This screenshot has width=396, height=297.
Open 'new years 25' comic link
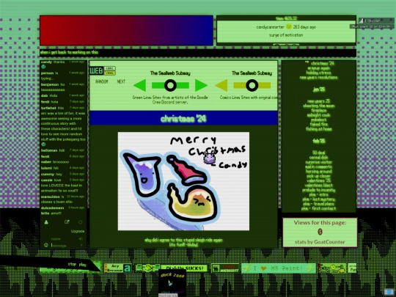pyautogui.click(x=318, y=101)
